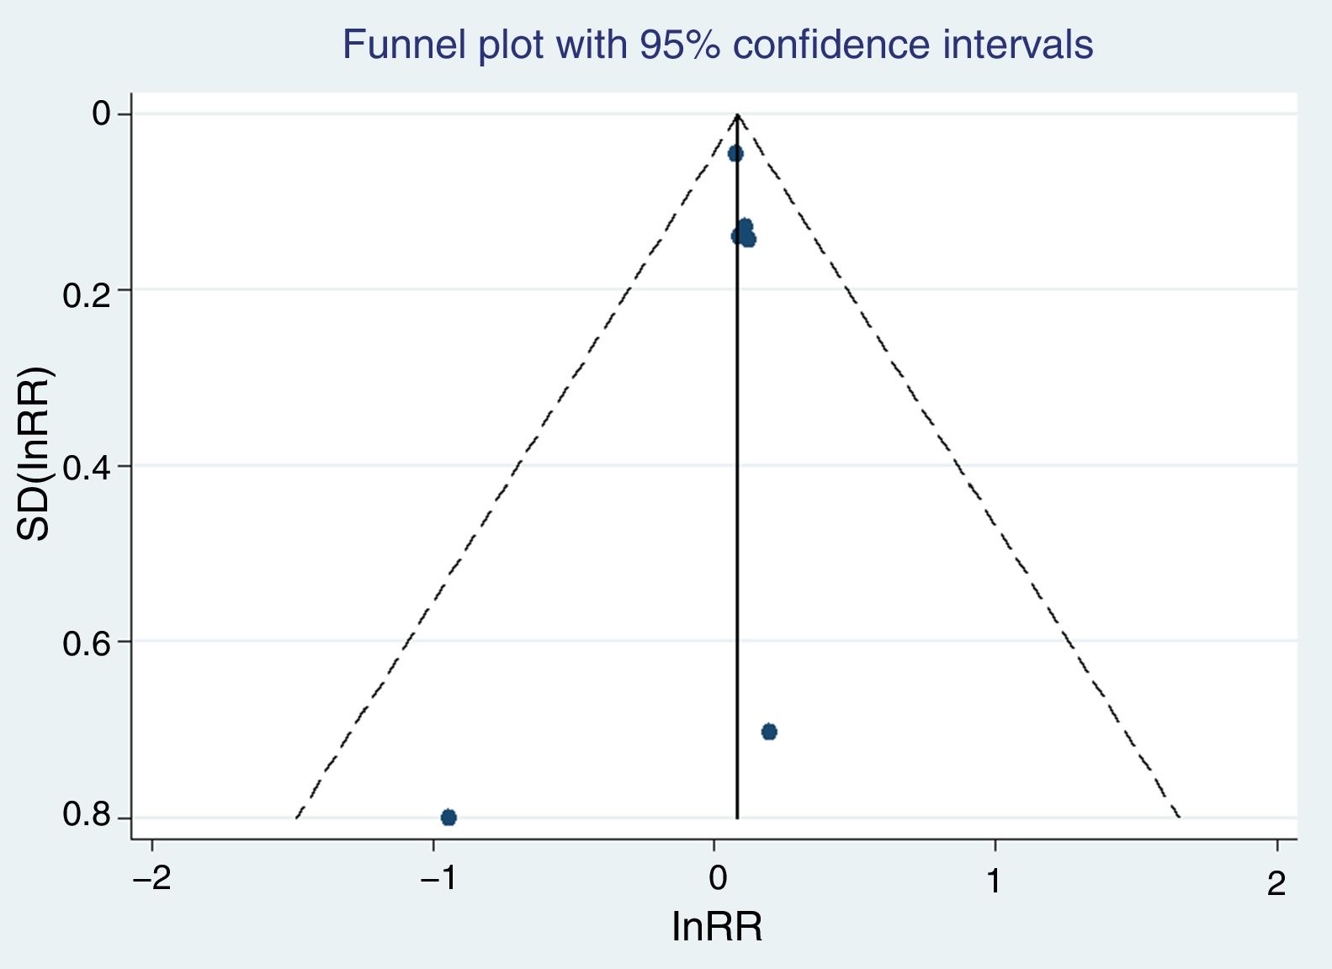Click the funnel plot title text
Image resolution: width=1332 pixels, height=969 pixels.
[717, 45]
